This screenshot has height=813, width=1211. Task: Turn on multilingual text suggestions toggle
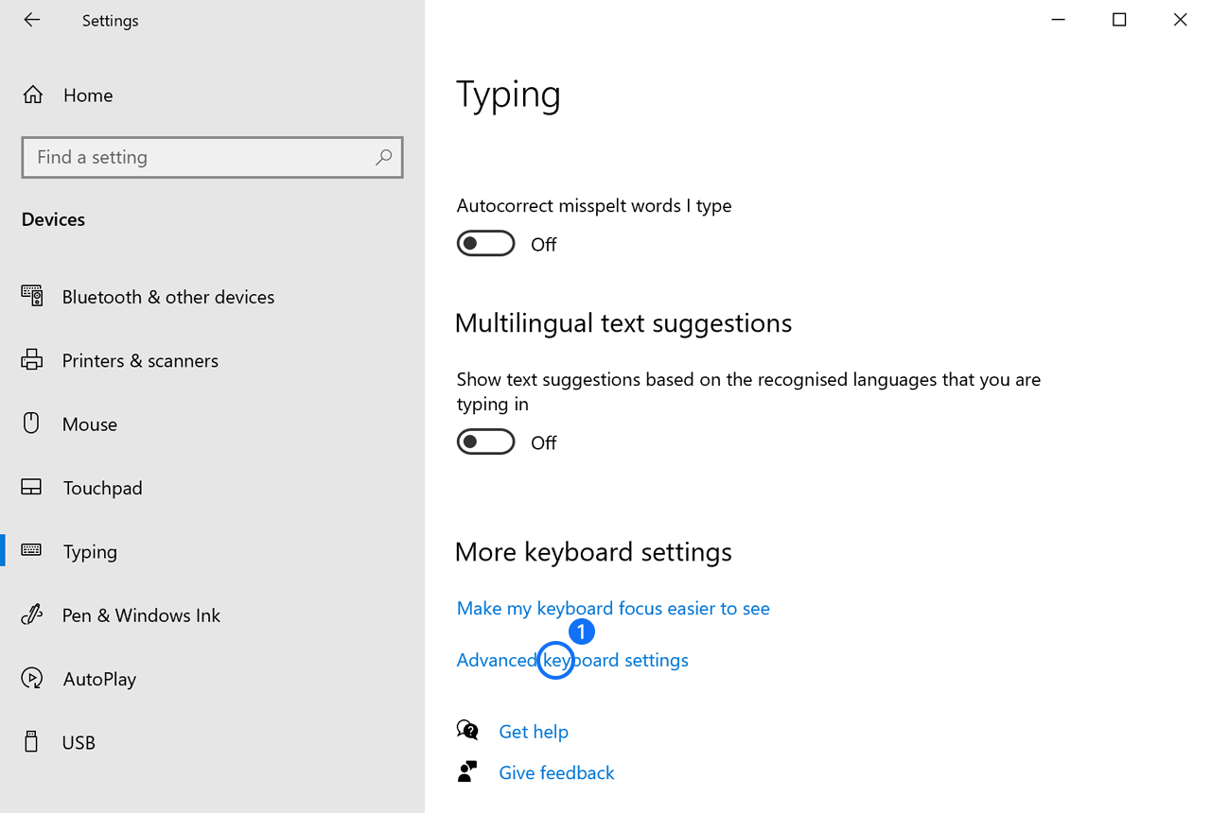click(x=485, y=442)
